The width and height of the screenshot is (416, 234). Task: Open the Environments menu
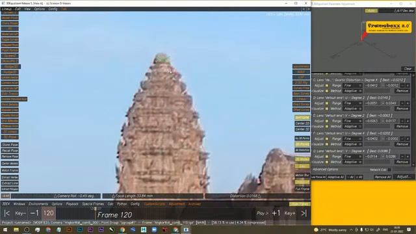tap(38, 204)
